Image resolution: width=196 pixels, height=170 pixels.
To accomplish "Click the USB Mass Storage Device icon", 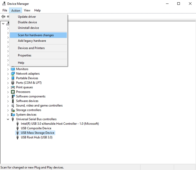I will 18,133.
